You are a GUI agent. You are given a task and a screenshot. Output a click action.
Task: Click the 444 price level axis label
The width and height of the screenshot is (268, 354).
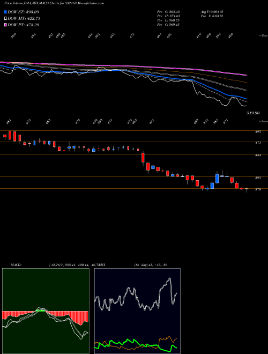(x=258, y=156)
